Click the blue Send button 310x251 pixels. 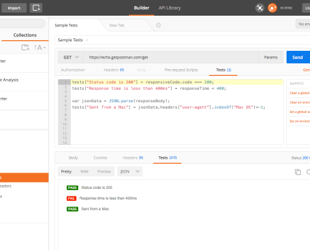tap(298, 57)
